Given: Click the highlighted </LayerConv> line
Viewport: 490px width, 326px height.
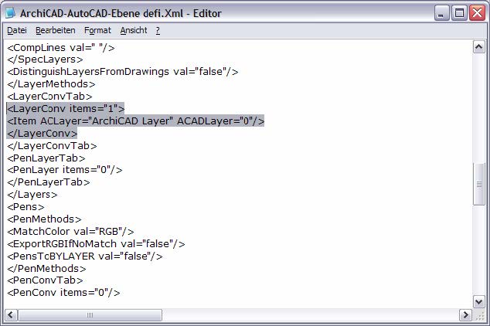Looking at the screenshot, I should (x=42, y=134).
